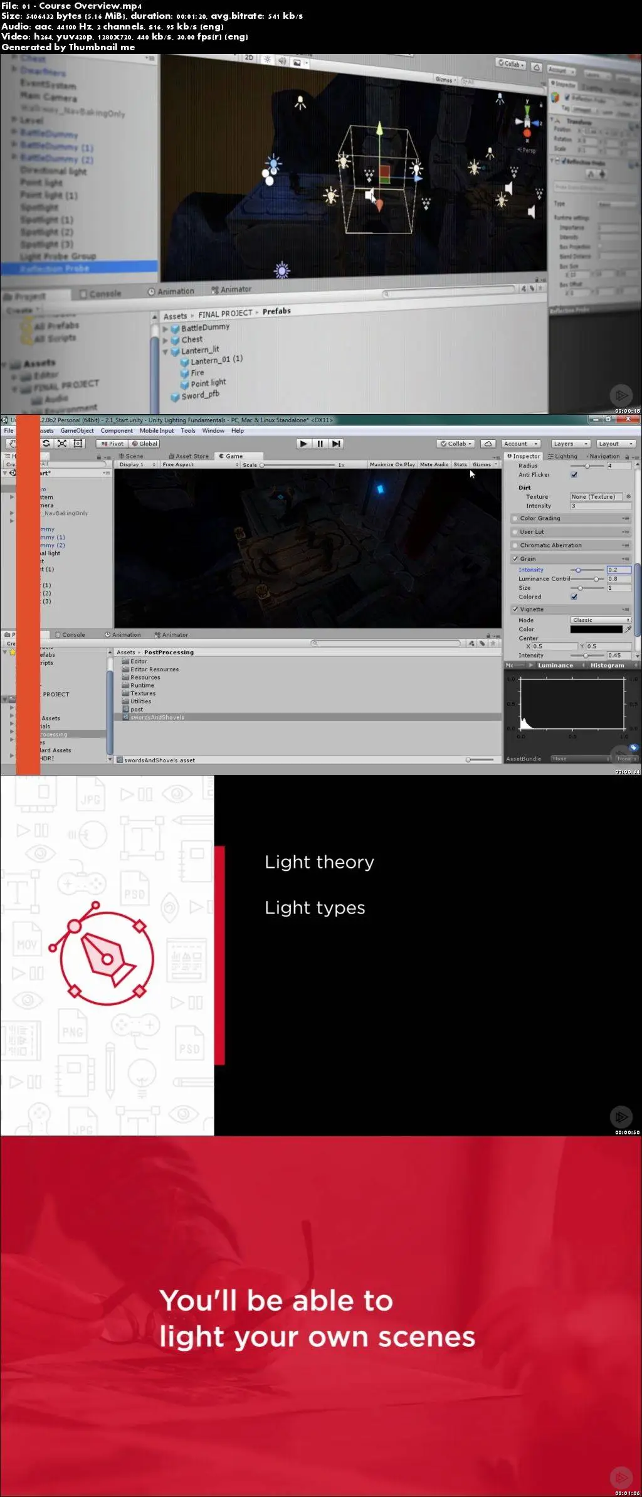The image size is (642, 1497).
Task: Toggle Mute Audio in Game view
Action: point(434,464)
